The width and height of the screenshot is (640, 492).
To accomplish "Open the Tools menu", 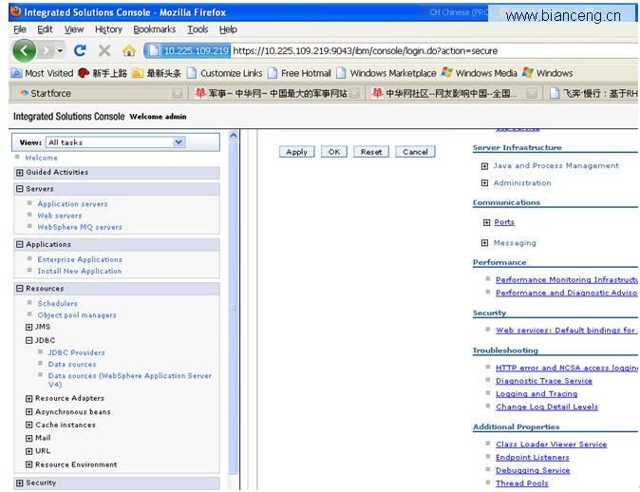I will click(198, 29).
